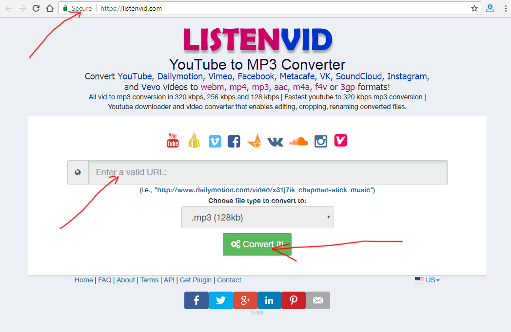Click the Instagram text link
The height and width of the screenshot is (332, 511).
pos(407,76)
